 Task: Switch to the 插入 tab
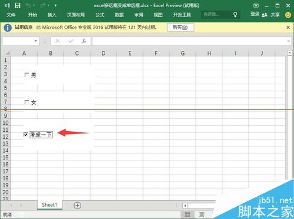(52, 15)
